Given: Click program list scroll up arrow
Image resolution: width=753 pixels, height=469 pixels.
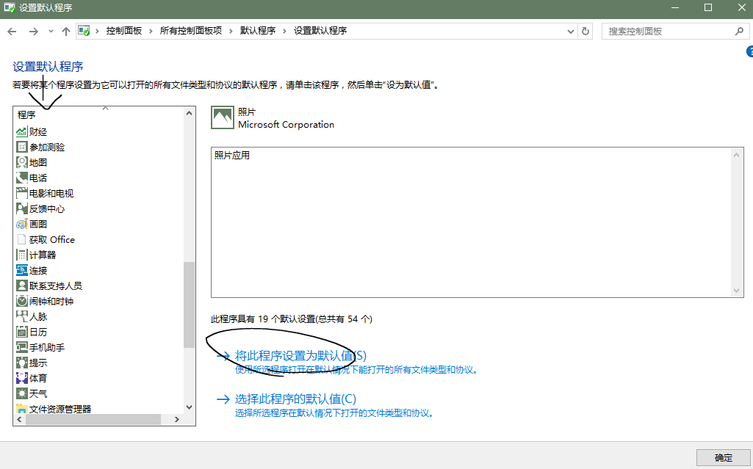Looking at the screenshot, I should pos(190,113).
